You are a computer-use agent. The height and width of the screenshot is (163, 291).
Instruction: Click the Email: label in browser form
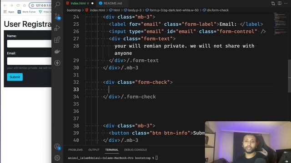(x=11, y=53)
